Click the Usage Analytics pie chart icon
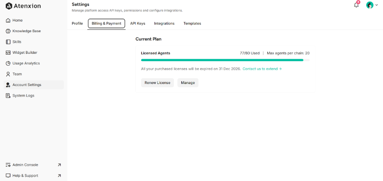The height and width of the screenshot is (181, 383). click(x=8, y=63)
